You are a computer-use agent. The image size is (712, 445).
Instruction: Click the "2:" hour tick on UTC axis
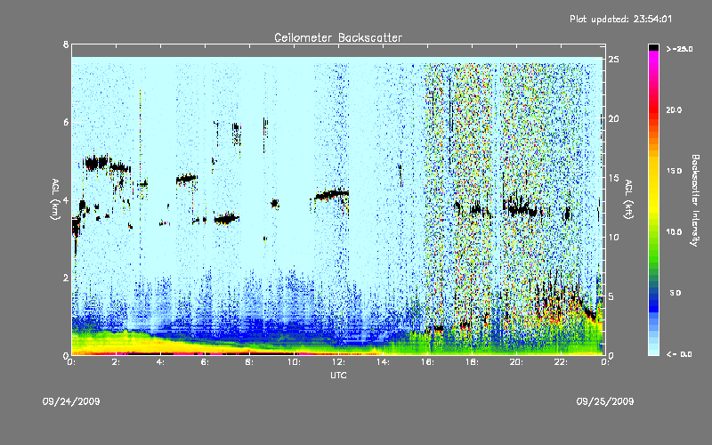117,362
